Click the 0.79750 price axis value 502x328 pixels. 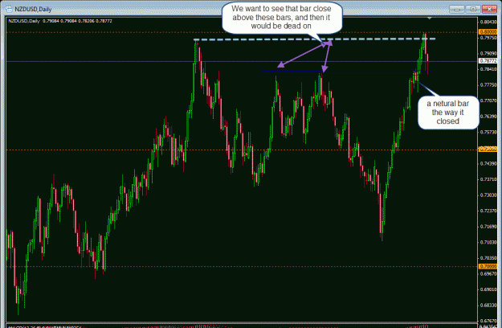pos(488,38)
